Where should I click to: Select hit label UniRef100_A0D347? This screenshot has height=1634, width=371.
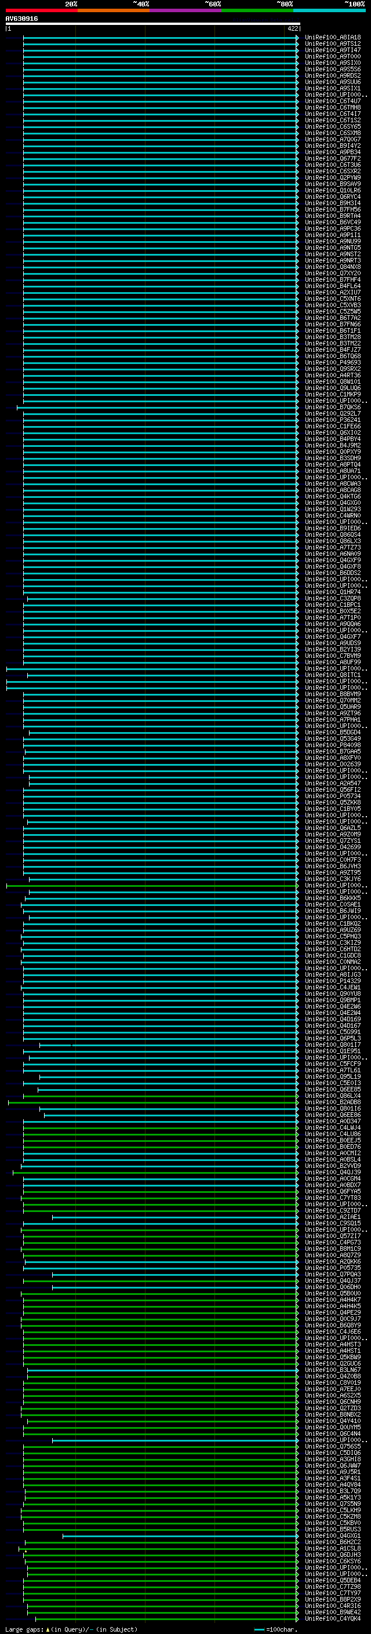tap(333, 1122)
